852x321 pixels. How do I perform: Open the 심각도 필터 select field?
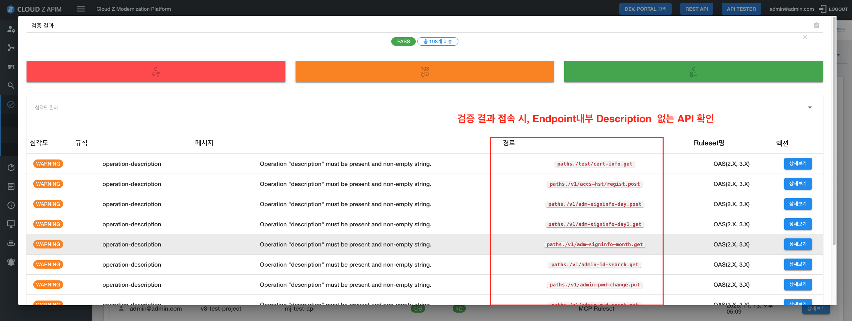[403, 108]
